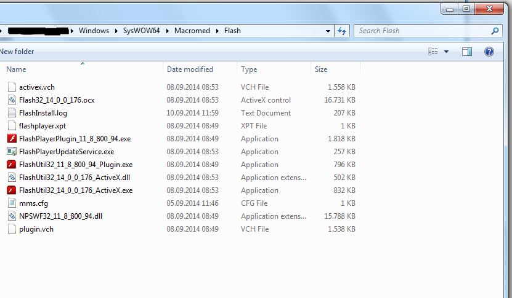Click the date 05.09.2014 11:46

[x=192, y=203]
